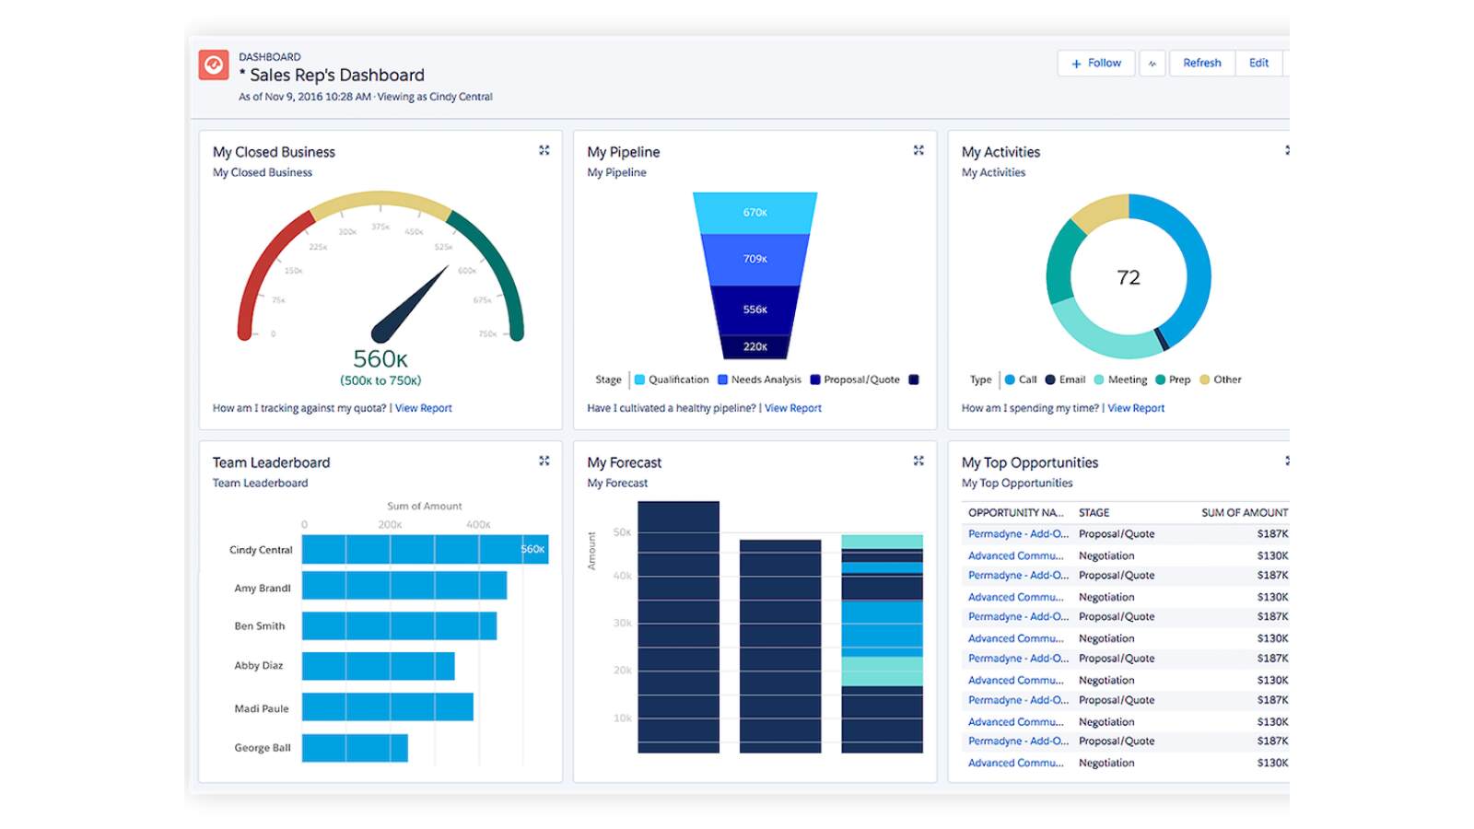1474x829 pixels.
Task: Expand the Team Leaderboard chart
Action: coord(544,461)
